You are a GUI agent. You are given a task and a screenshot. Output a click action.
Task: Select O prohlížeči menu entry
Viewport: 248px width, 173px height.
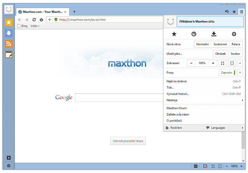(x=204, y=121)
